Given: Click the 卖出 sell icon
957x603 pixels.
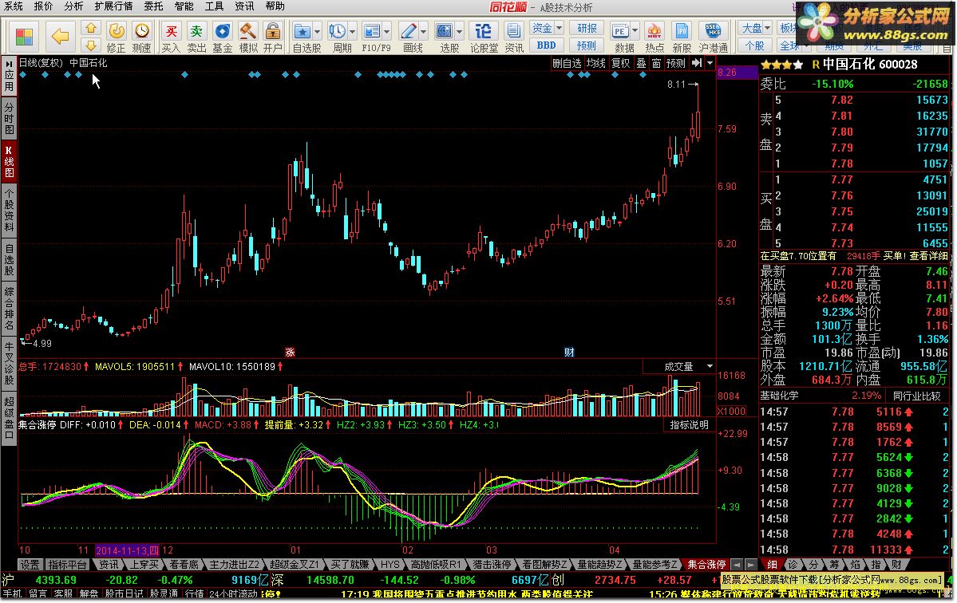Looking at the screenshot, I should [x=196, y=30].
